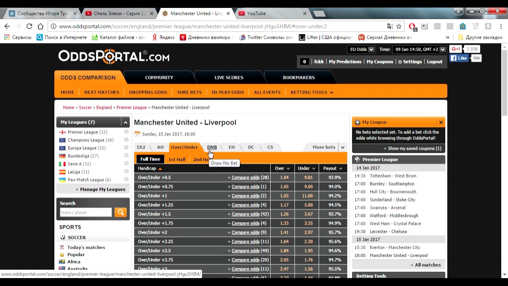Viewport: 508px width, 286px height.
Task: Remove Europa League from My Leagues
Action: coord(126,148)
